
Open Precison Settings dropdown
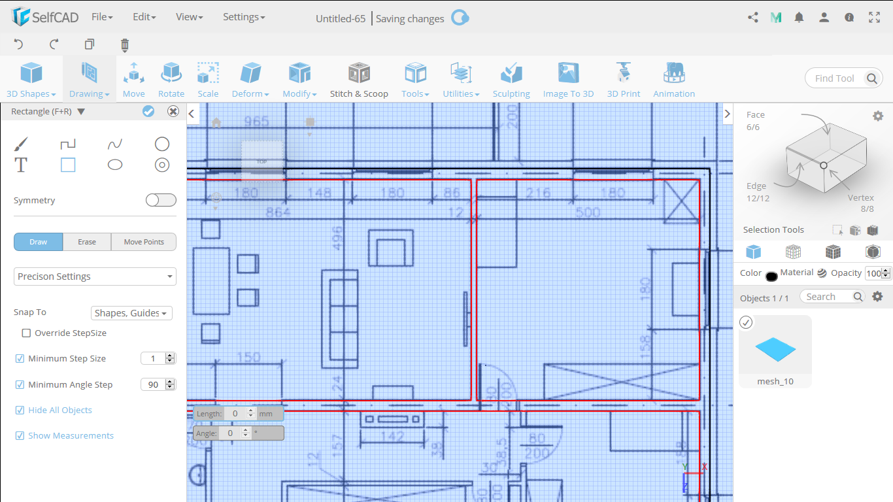pyautogui.click(x=95, y=276)
